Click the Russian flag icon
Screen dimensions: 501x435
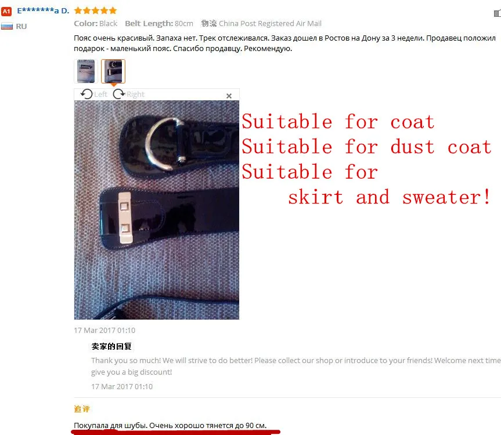(x=7, y=26)
